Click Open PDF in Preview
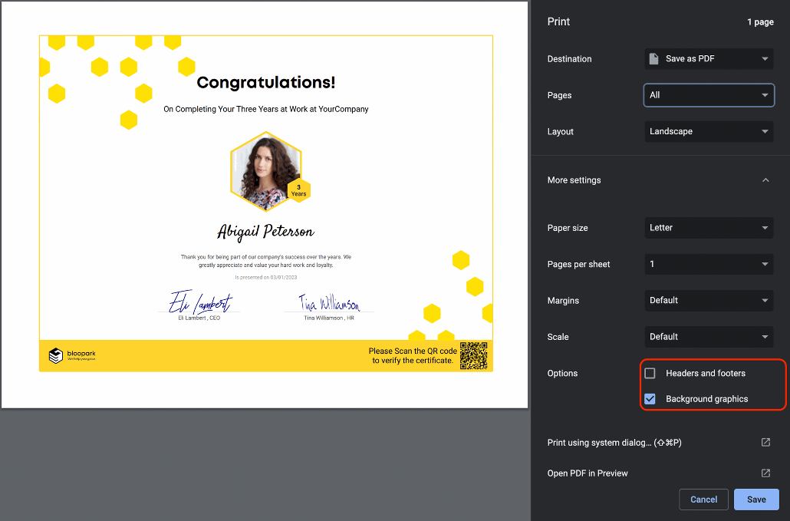Image resolution: width=790 pixels, height=521 pixels. (x=588, y=473)
